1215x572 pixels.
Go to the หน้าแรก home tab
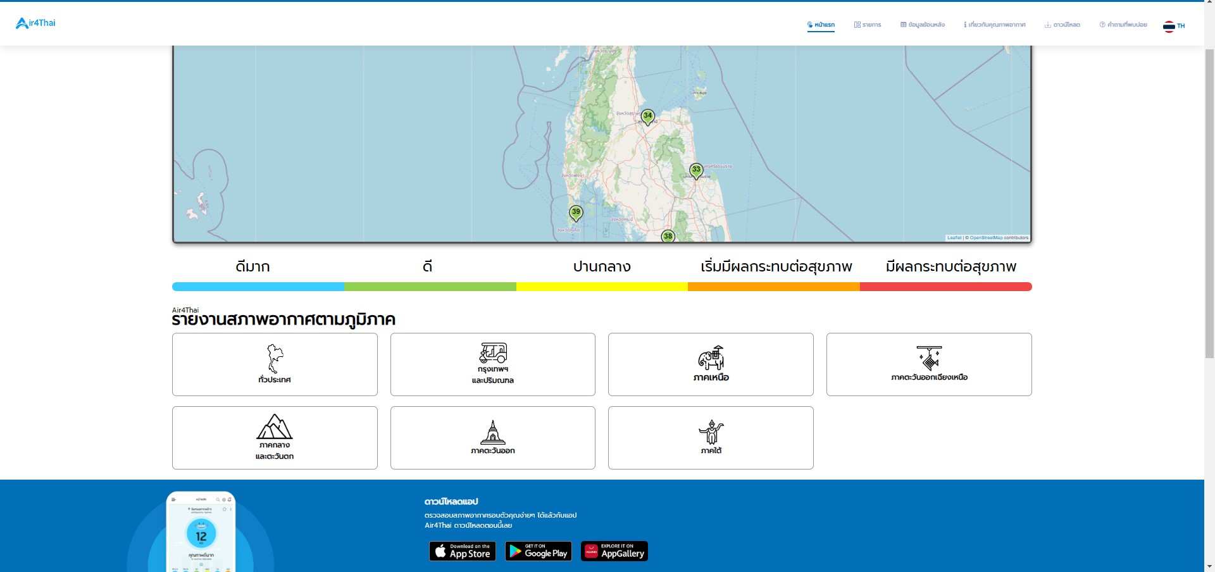point(821,25)
